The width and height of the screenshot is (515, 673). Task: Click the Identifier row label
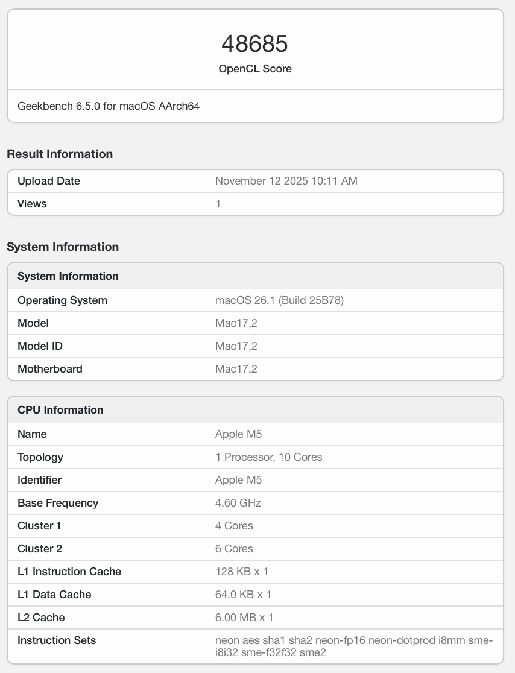pyautogui.click(x=39, y=480)
